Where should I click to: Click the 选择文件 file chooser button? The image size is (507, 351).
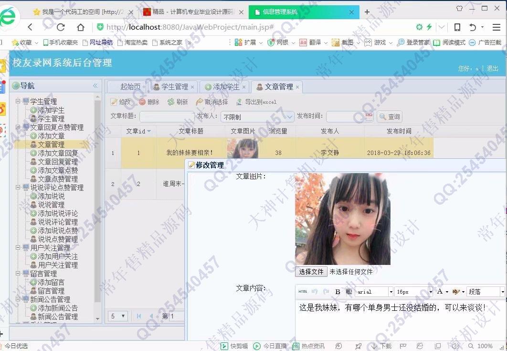coord(311,272)
